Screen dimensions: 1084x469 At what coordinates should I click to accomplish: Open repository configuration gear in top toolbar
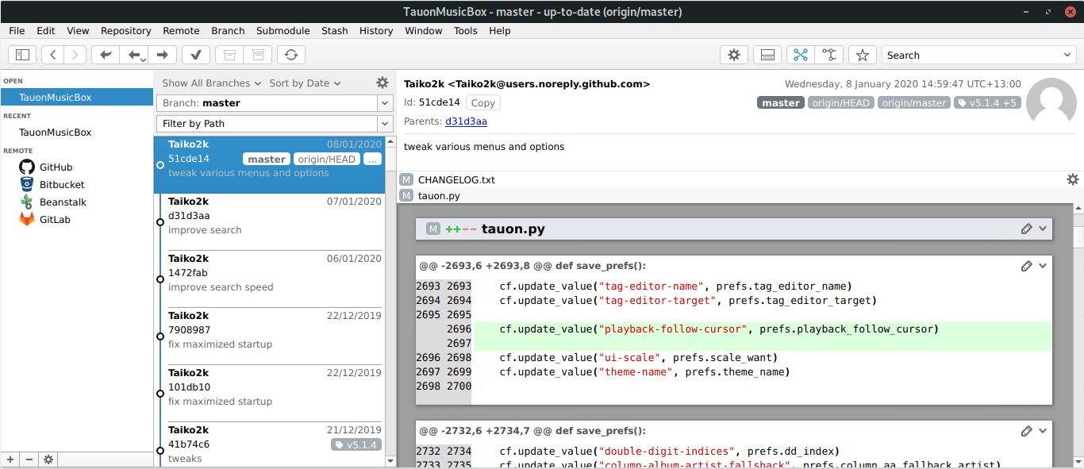tap(734, 55)
